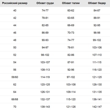
Task: Click chest value 138-143
Action: [x=45, y=107]
